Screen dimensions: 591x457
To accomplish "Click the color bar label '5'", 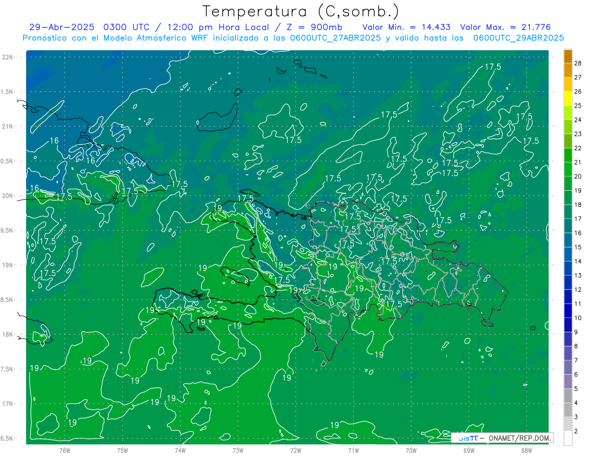I will [576, 389].
